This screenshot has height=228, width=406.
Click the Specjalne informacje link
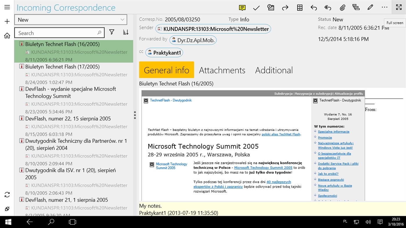[333, 132]
